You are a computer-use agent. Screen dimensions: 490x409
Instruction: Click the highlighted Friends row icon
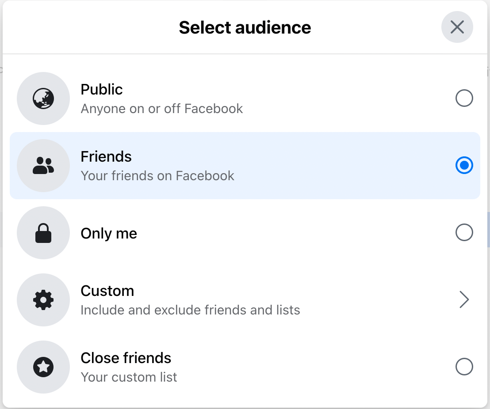(x=43, y=166)
